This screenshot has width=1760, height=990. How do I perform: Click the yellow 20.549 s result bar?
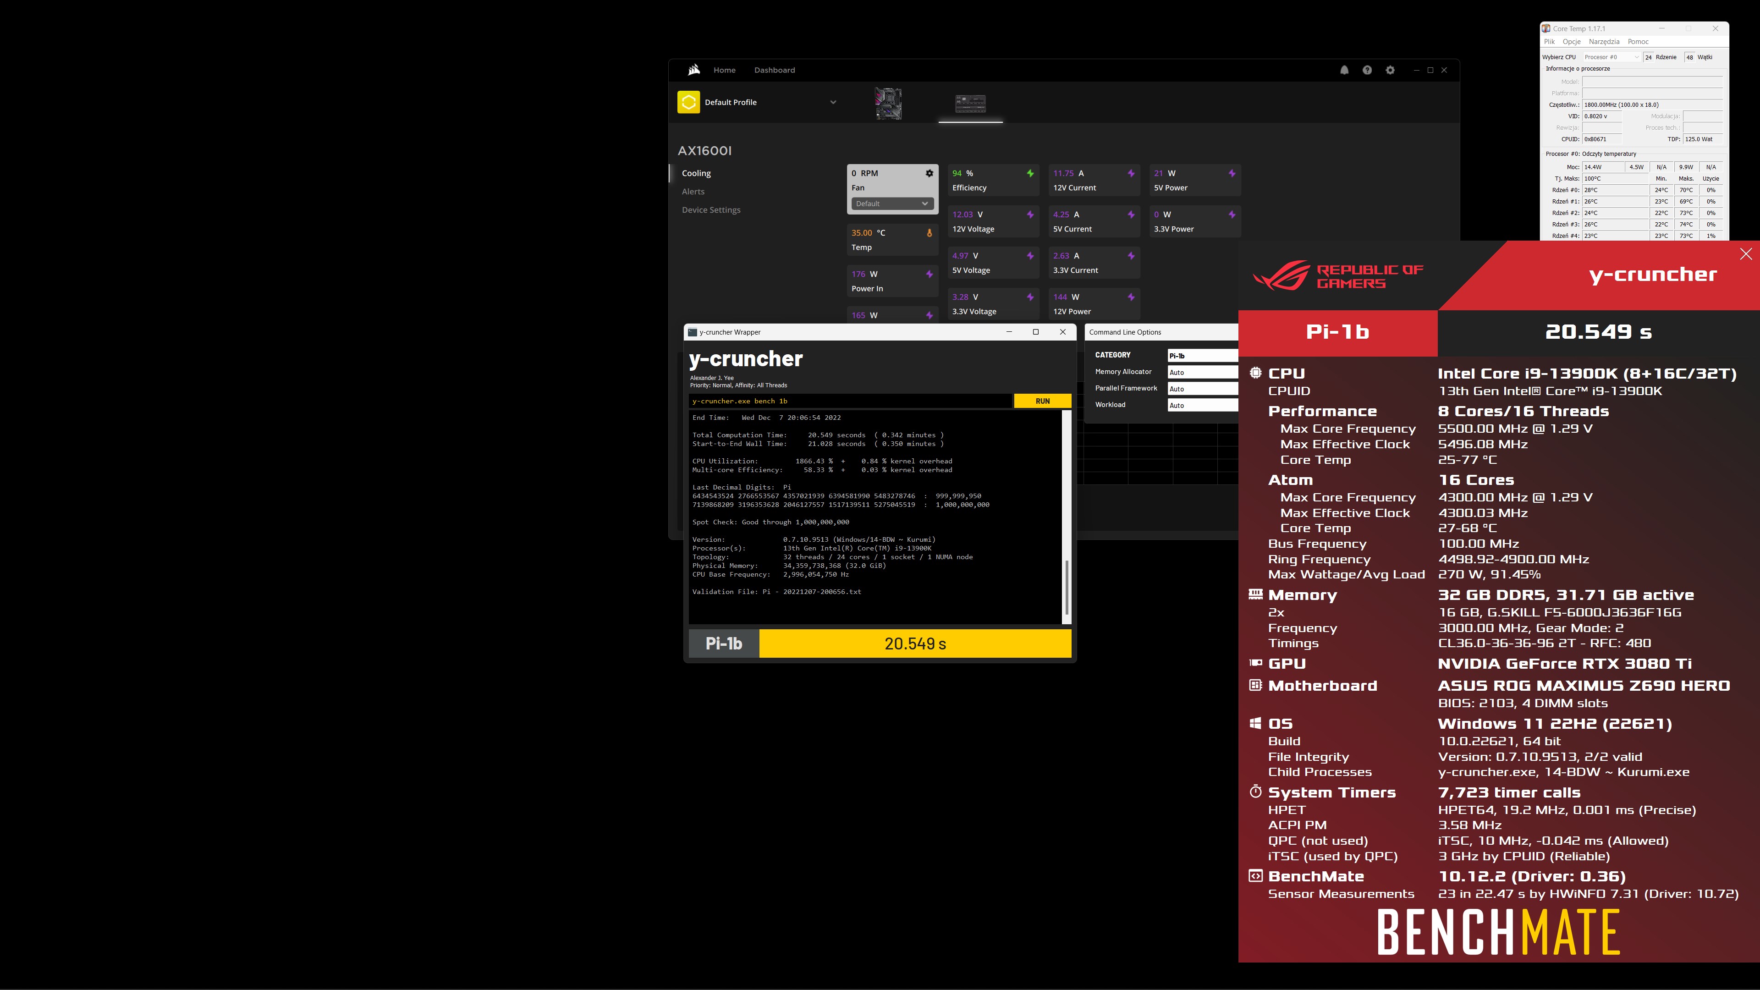[x=916, y=643]
